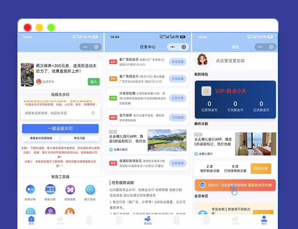
Task: Click the yellow 用积分换 button
Action: coord(261,169)
